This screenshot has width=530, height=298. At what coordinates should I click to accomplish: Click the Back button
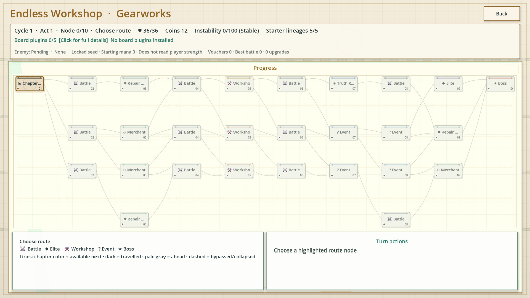[x=502, y=14]
